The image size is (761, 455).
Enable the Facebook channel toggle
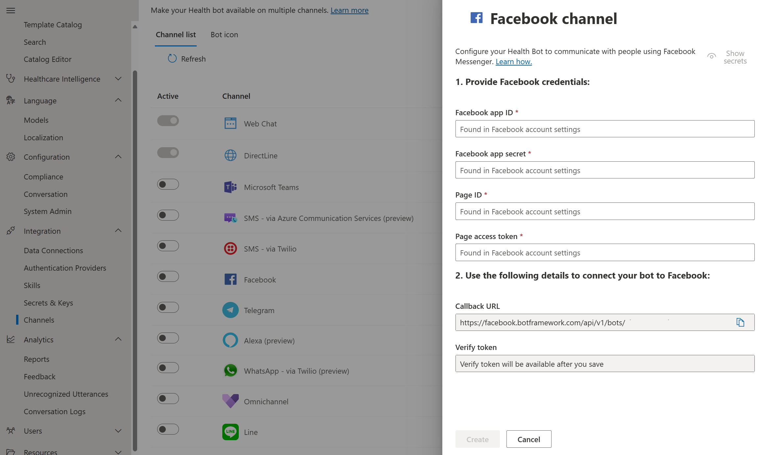click(168, 277)
